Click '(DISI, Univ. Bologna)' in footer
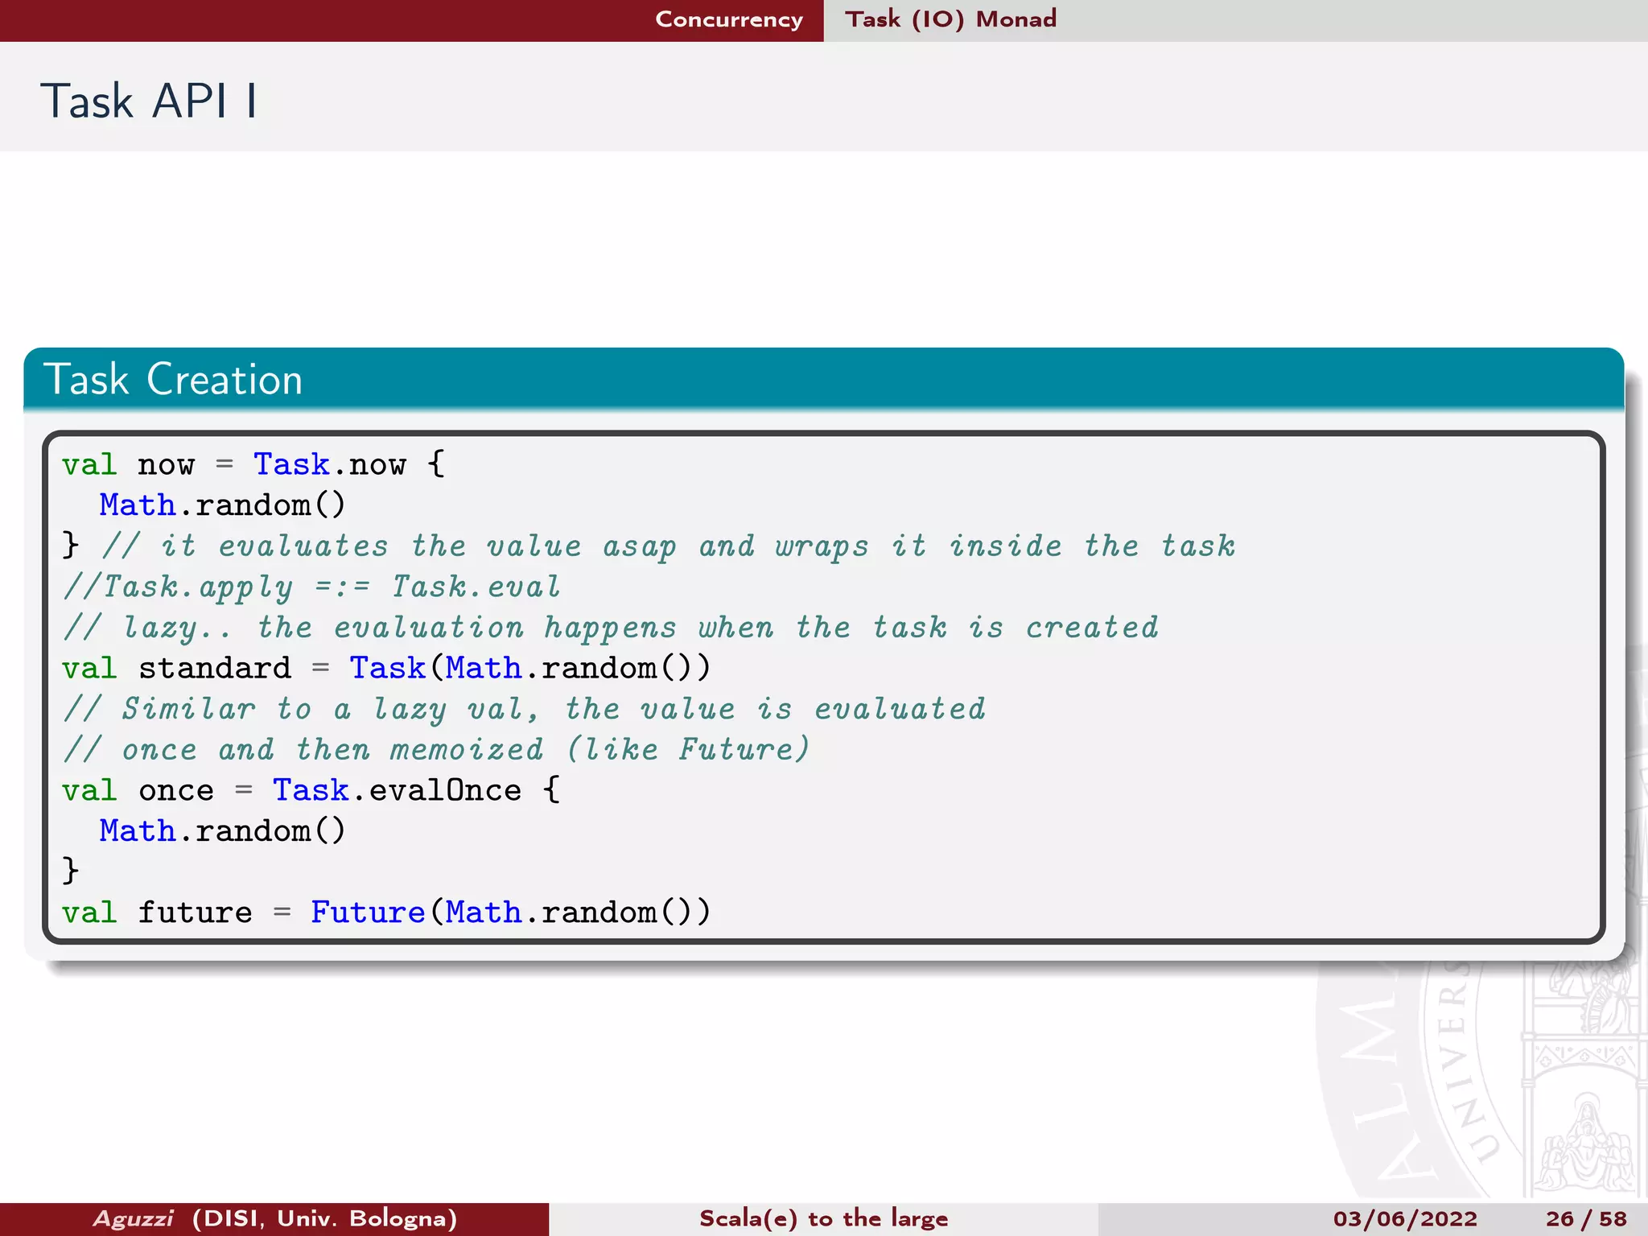This screenshot has width=1648, height=1236. point(324,1218)
